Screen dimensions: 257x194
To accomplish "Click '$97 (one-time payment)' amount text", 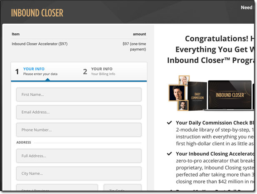I will (134, 47).
